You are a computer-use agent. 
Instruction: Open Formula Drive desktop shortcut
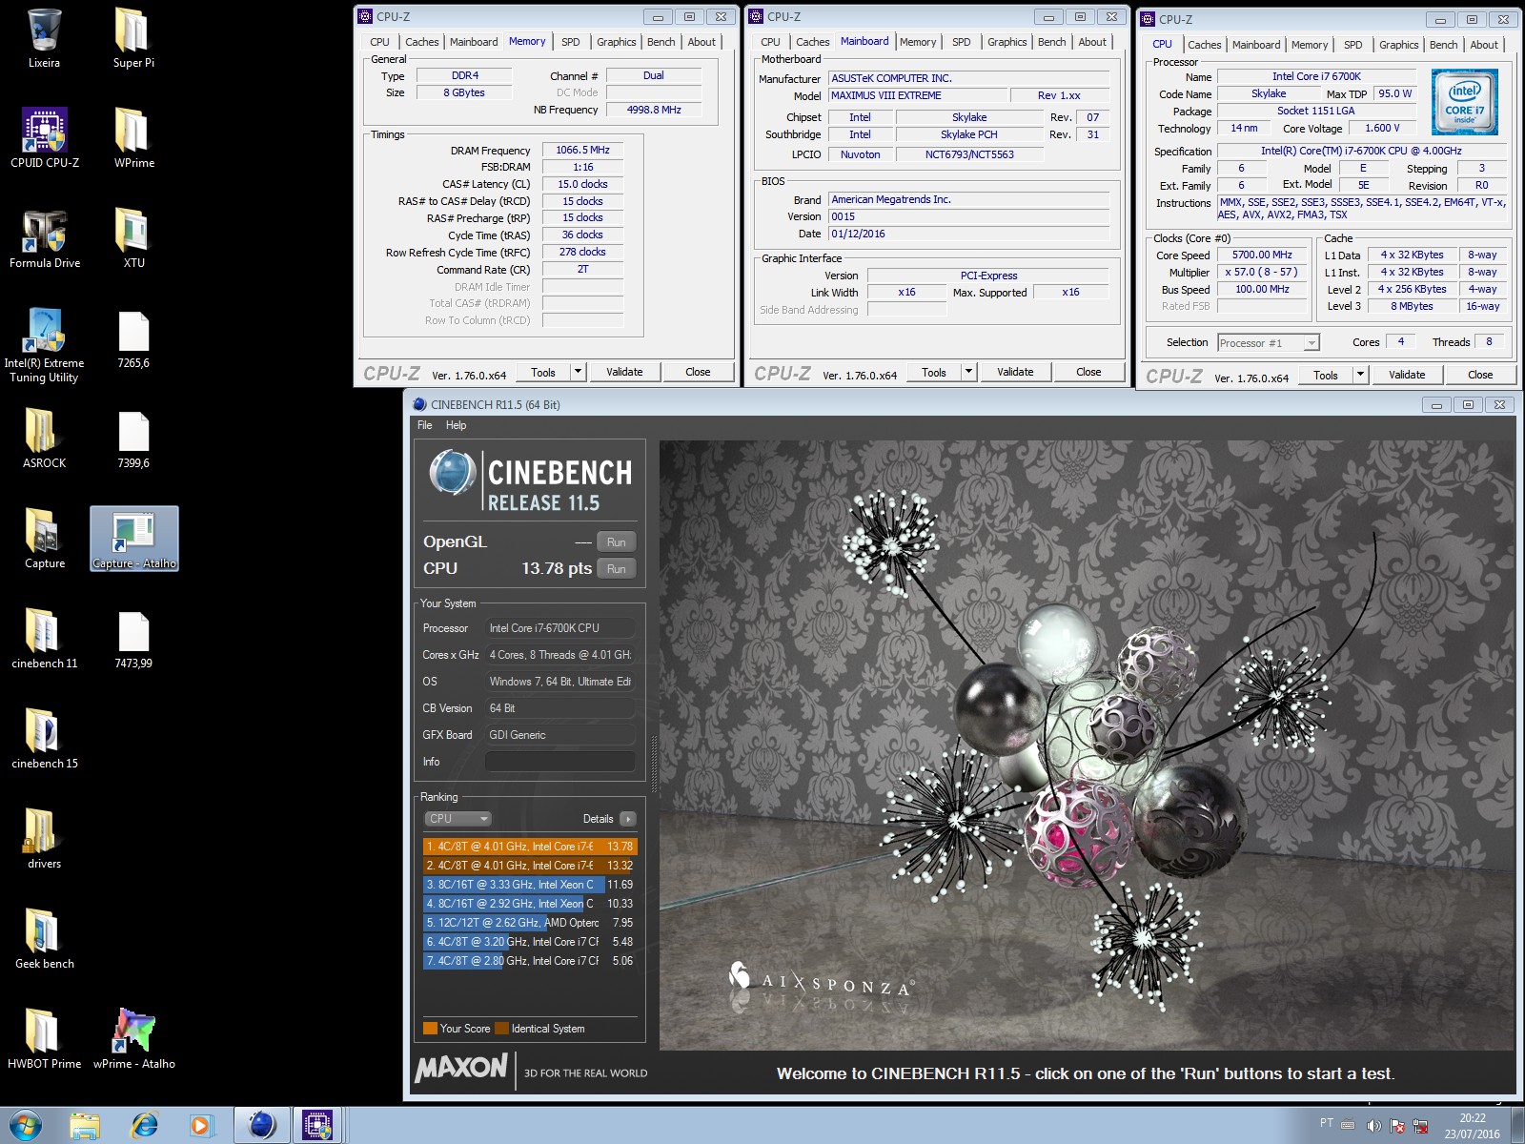click(44, 238)
